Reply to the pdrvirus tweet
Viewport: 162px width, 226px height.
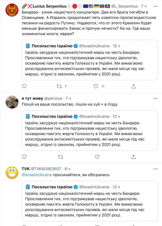[24, 157]
